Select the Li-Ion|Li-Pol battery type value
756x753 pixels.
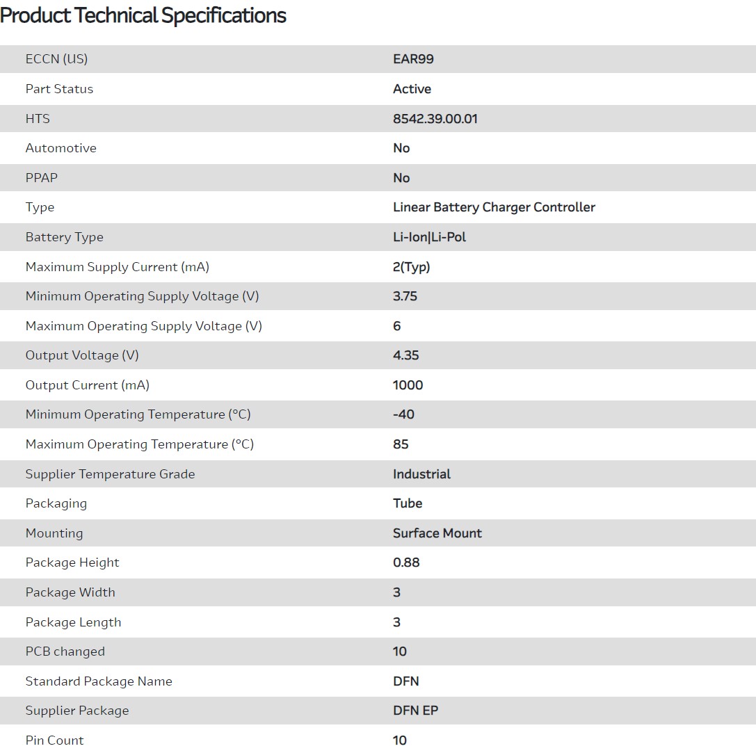pos(429,237)
